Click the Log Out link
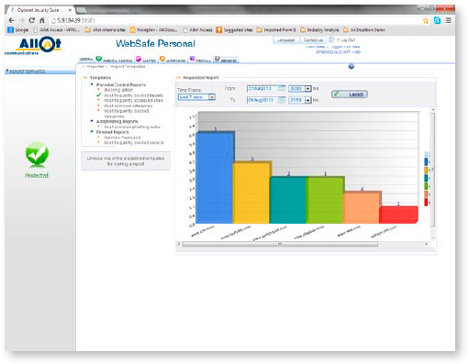This screenshot has width=469, height=364. pos(348,40)
